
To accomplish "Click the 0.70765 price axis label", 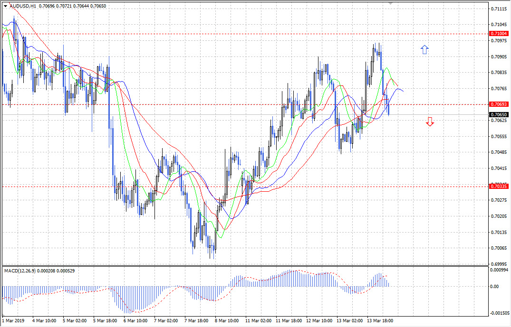I will (499, 88).
